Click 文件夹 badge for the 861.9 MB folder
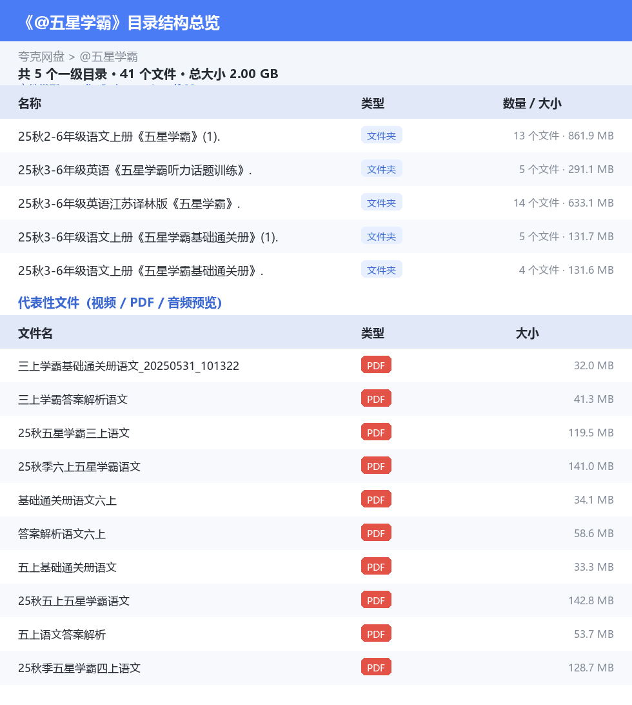Viewport: 632px width, 705px height. point(381,136)
